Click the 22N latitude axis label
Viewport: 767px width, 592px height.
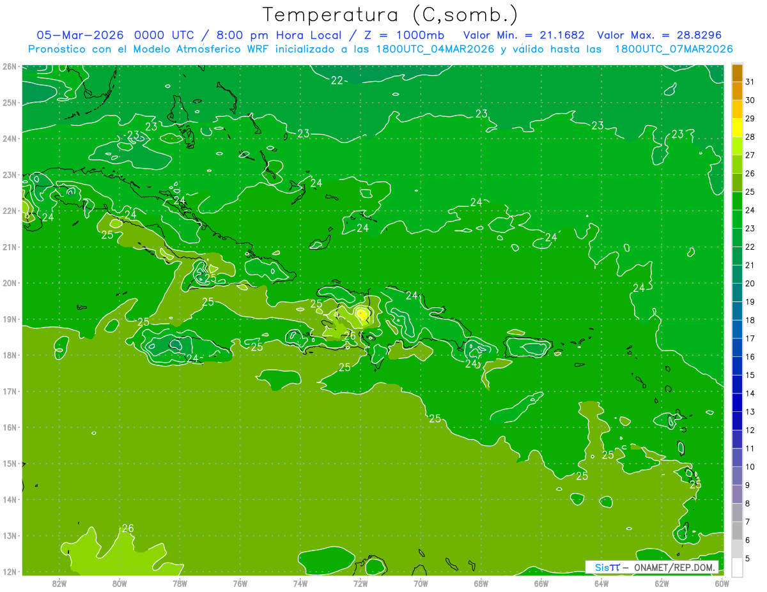(x=9, y=211)
